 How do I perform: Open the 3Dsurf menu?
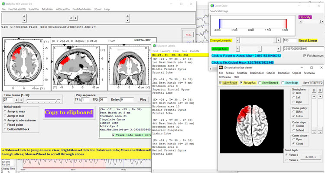coord(97,9)
